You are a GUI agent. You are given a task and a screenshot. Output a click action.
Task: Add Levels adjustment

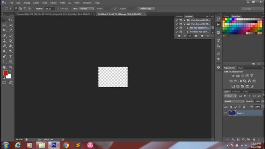point(238,76)
